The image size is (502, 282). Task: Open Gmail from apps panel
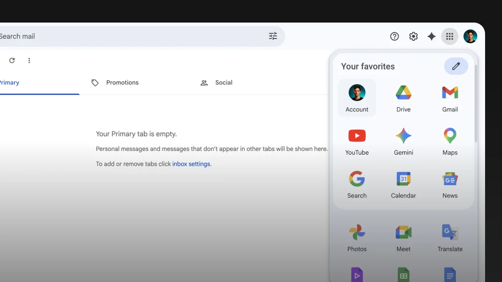click(450, 98)
